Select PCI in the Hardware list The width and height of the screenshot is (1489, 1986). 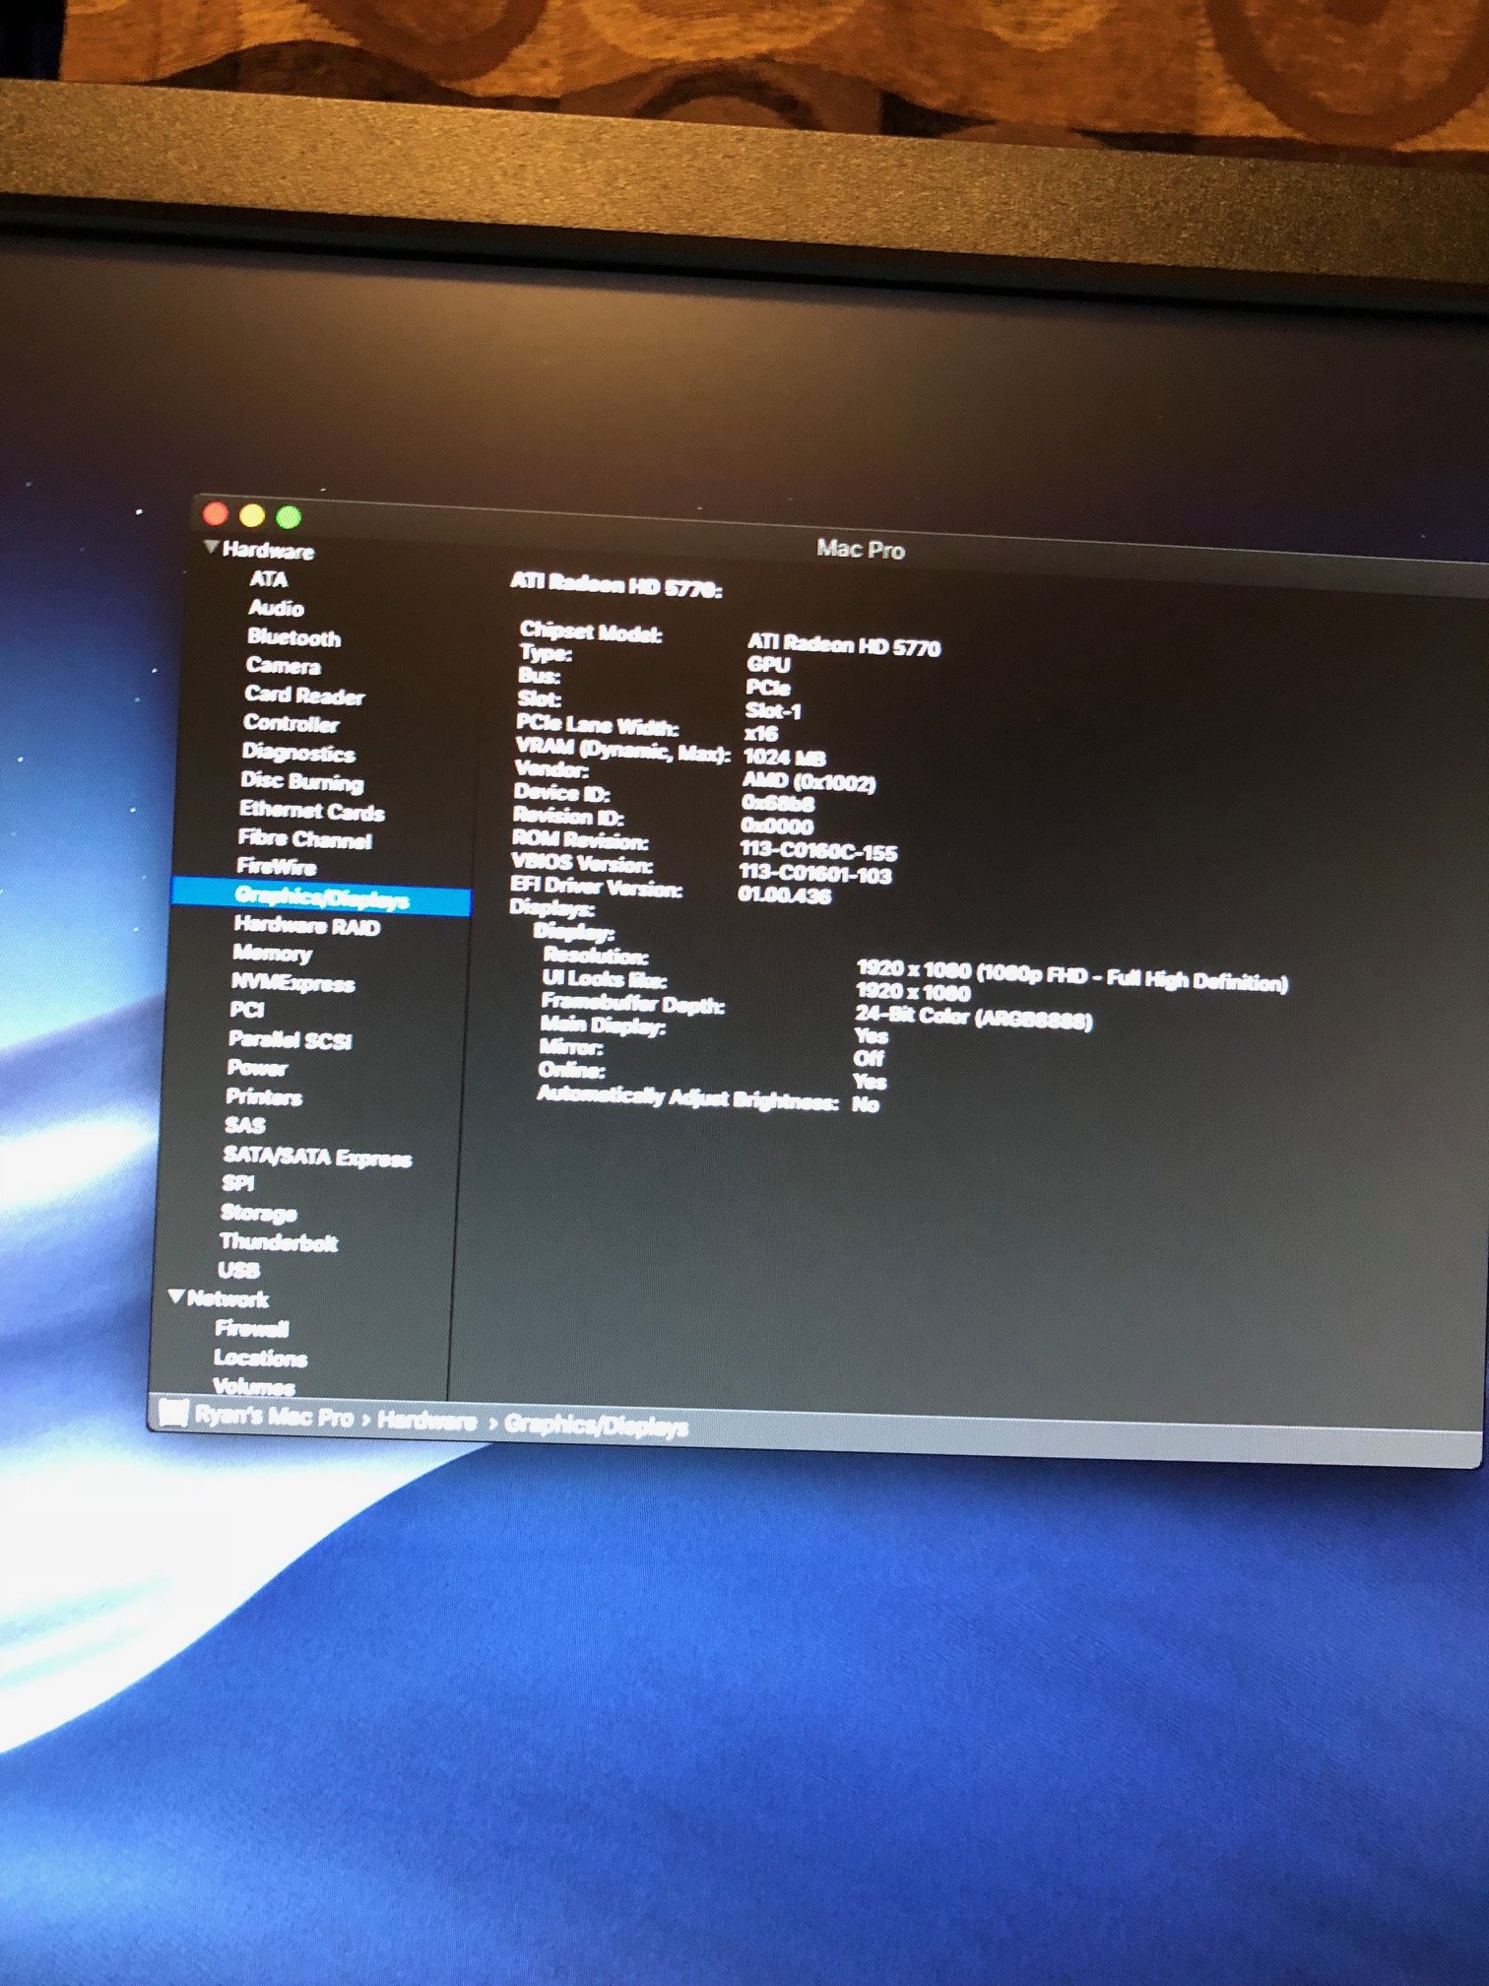click(246, 1011)
